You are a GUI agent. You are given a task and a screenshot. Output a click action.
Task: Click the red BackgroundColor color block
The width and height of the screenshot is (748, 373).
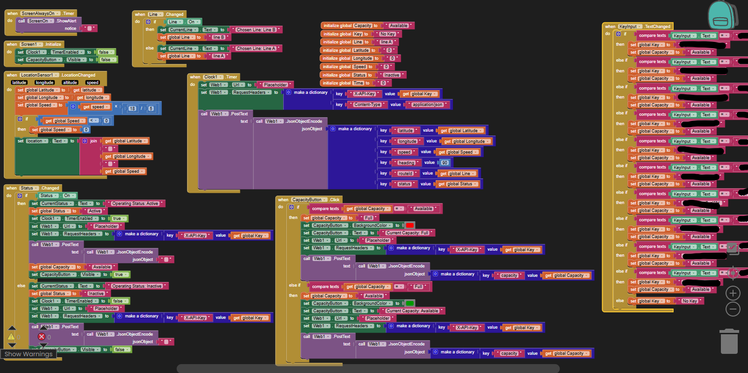(410, 225)
